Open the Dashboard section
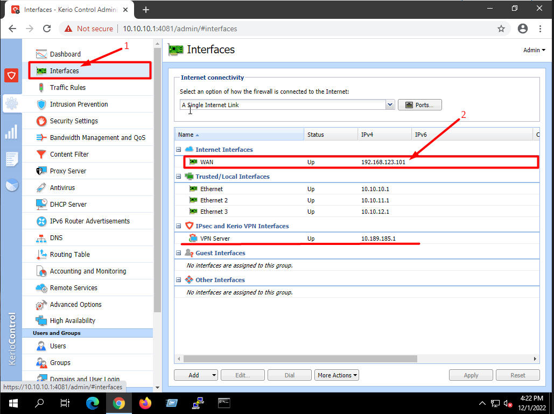 [x=65, y=54]
